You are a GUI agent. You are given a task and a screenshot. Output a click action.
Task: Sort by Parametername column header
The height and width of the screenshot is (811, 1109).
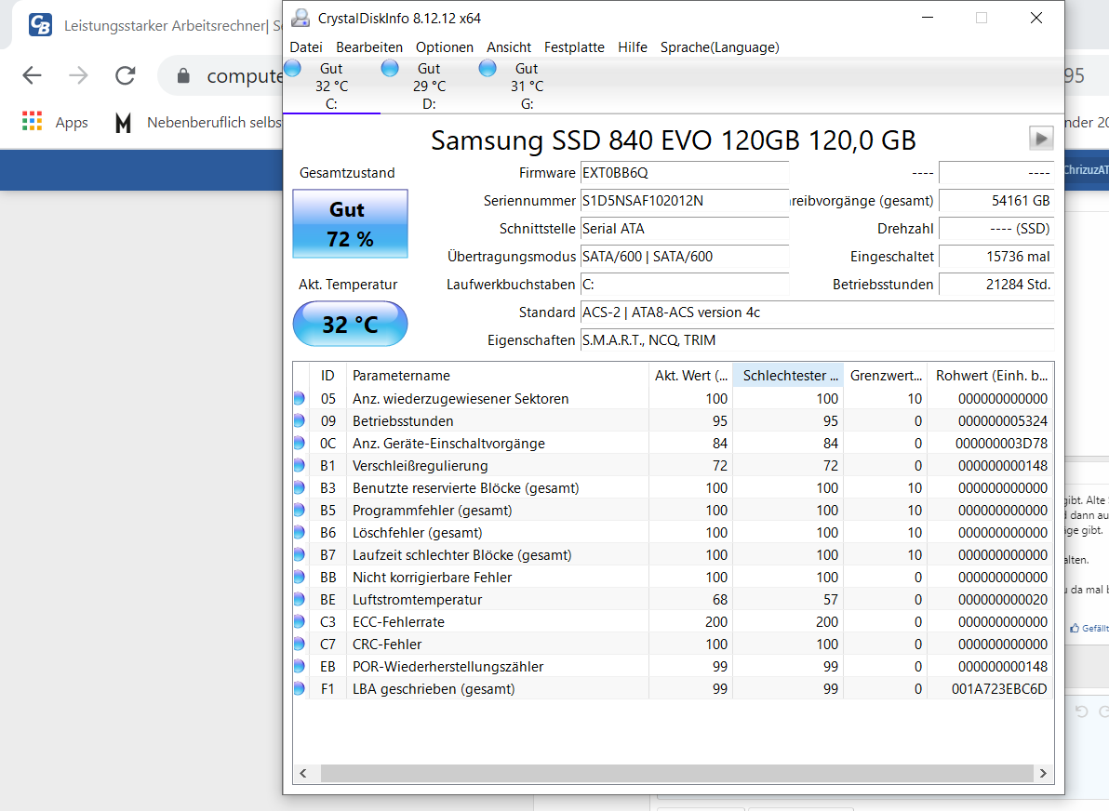coord(497,376)
